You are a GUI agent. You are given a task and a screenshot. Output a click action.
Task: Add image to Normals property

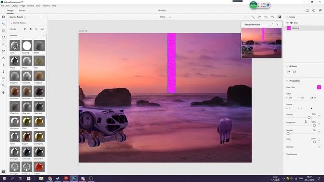tap(319, 147)
